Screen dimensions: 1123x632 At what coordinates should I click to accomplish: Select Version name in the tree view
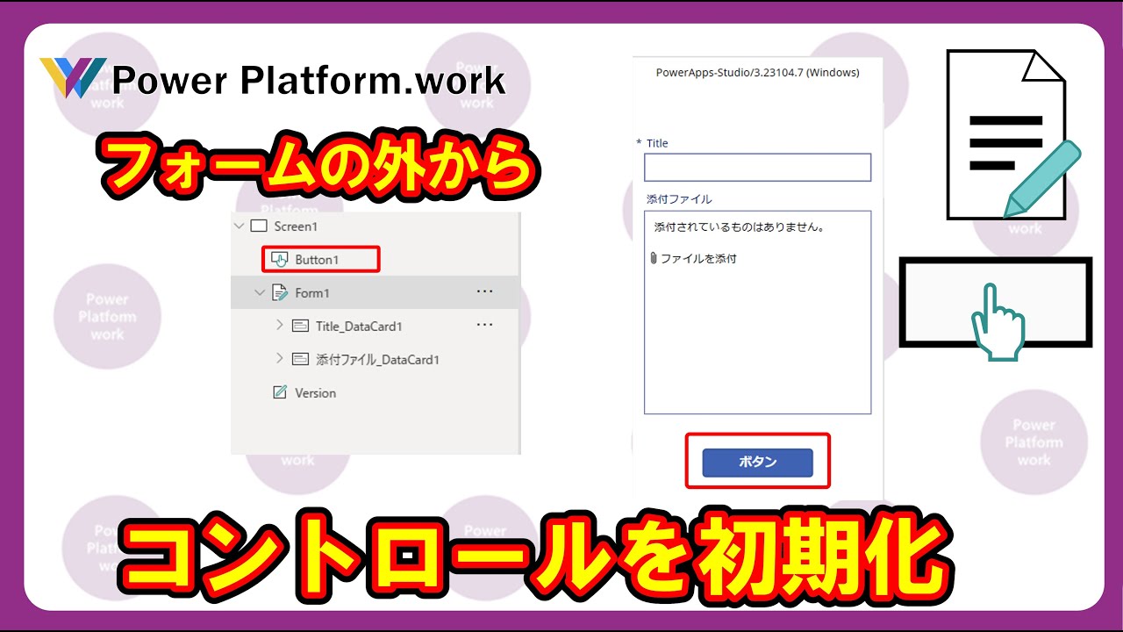[x=316, y=393]
